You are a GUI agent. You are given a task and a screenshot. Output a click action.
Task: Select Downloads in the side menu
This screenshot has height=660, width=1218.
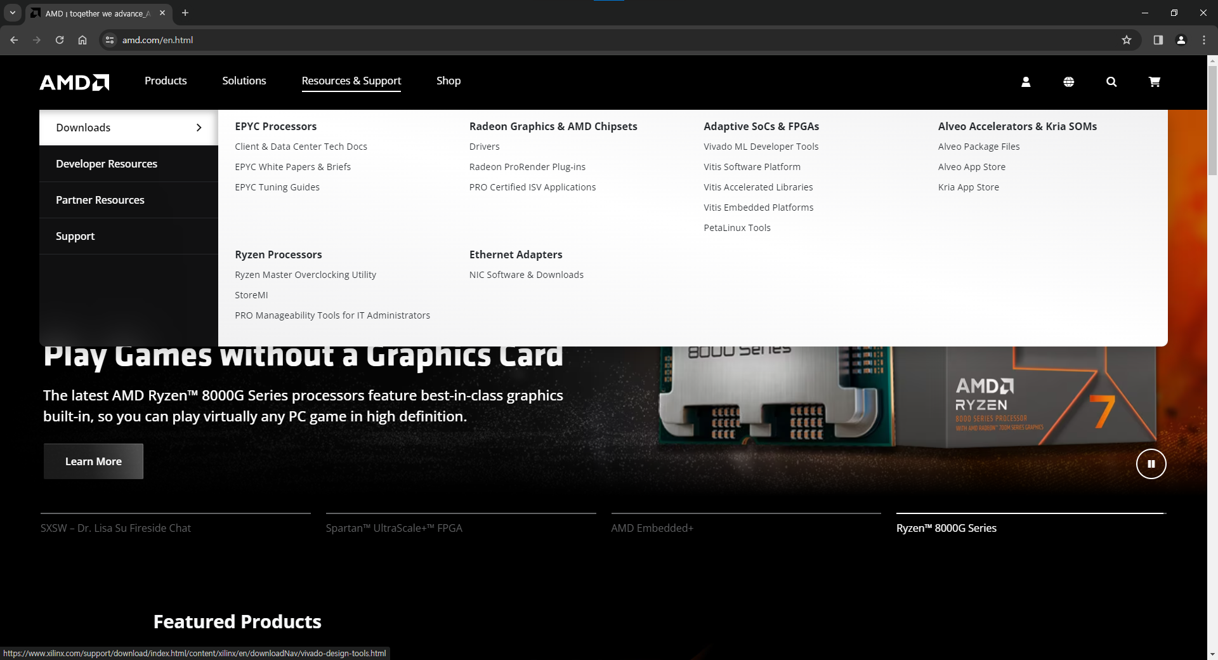[x=129, y=128]
